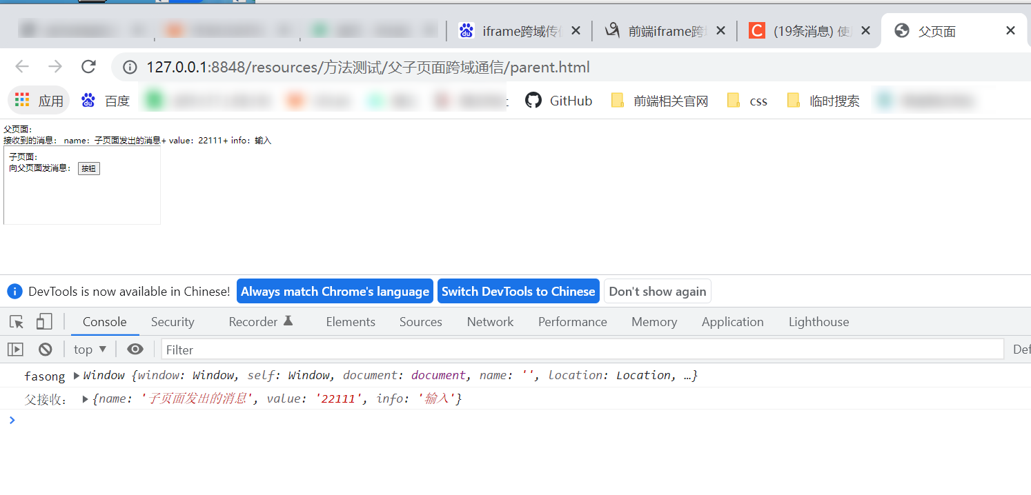Image resolution: width=1031 pixels, height=495 pixels.
Task: Open the live expression eye icon
Action: point(134,349)
